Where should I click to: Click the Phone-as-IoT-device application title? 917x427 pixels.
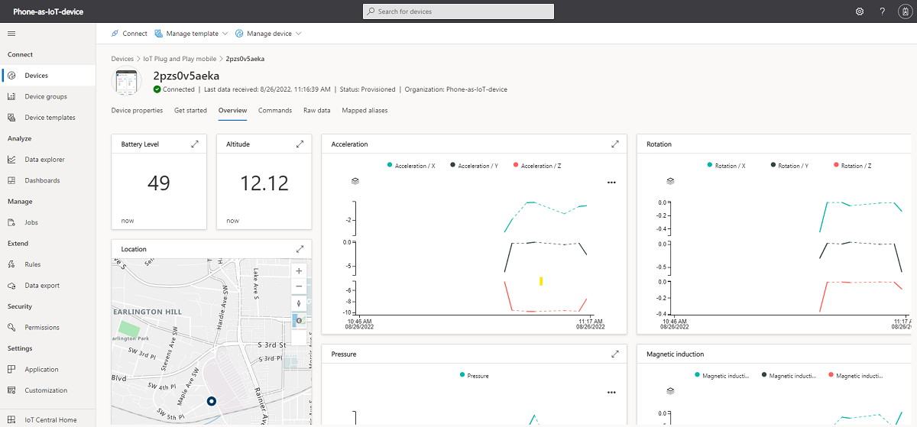pos(48,12)
